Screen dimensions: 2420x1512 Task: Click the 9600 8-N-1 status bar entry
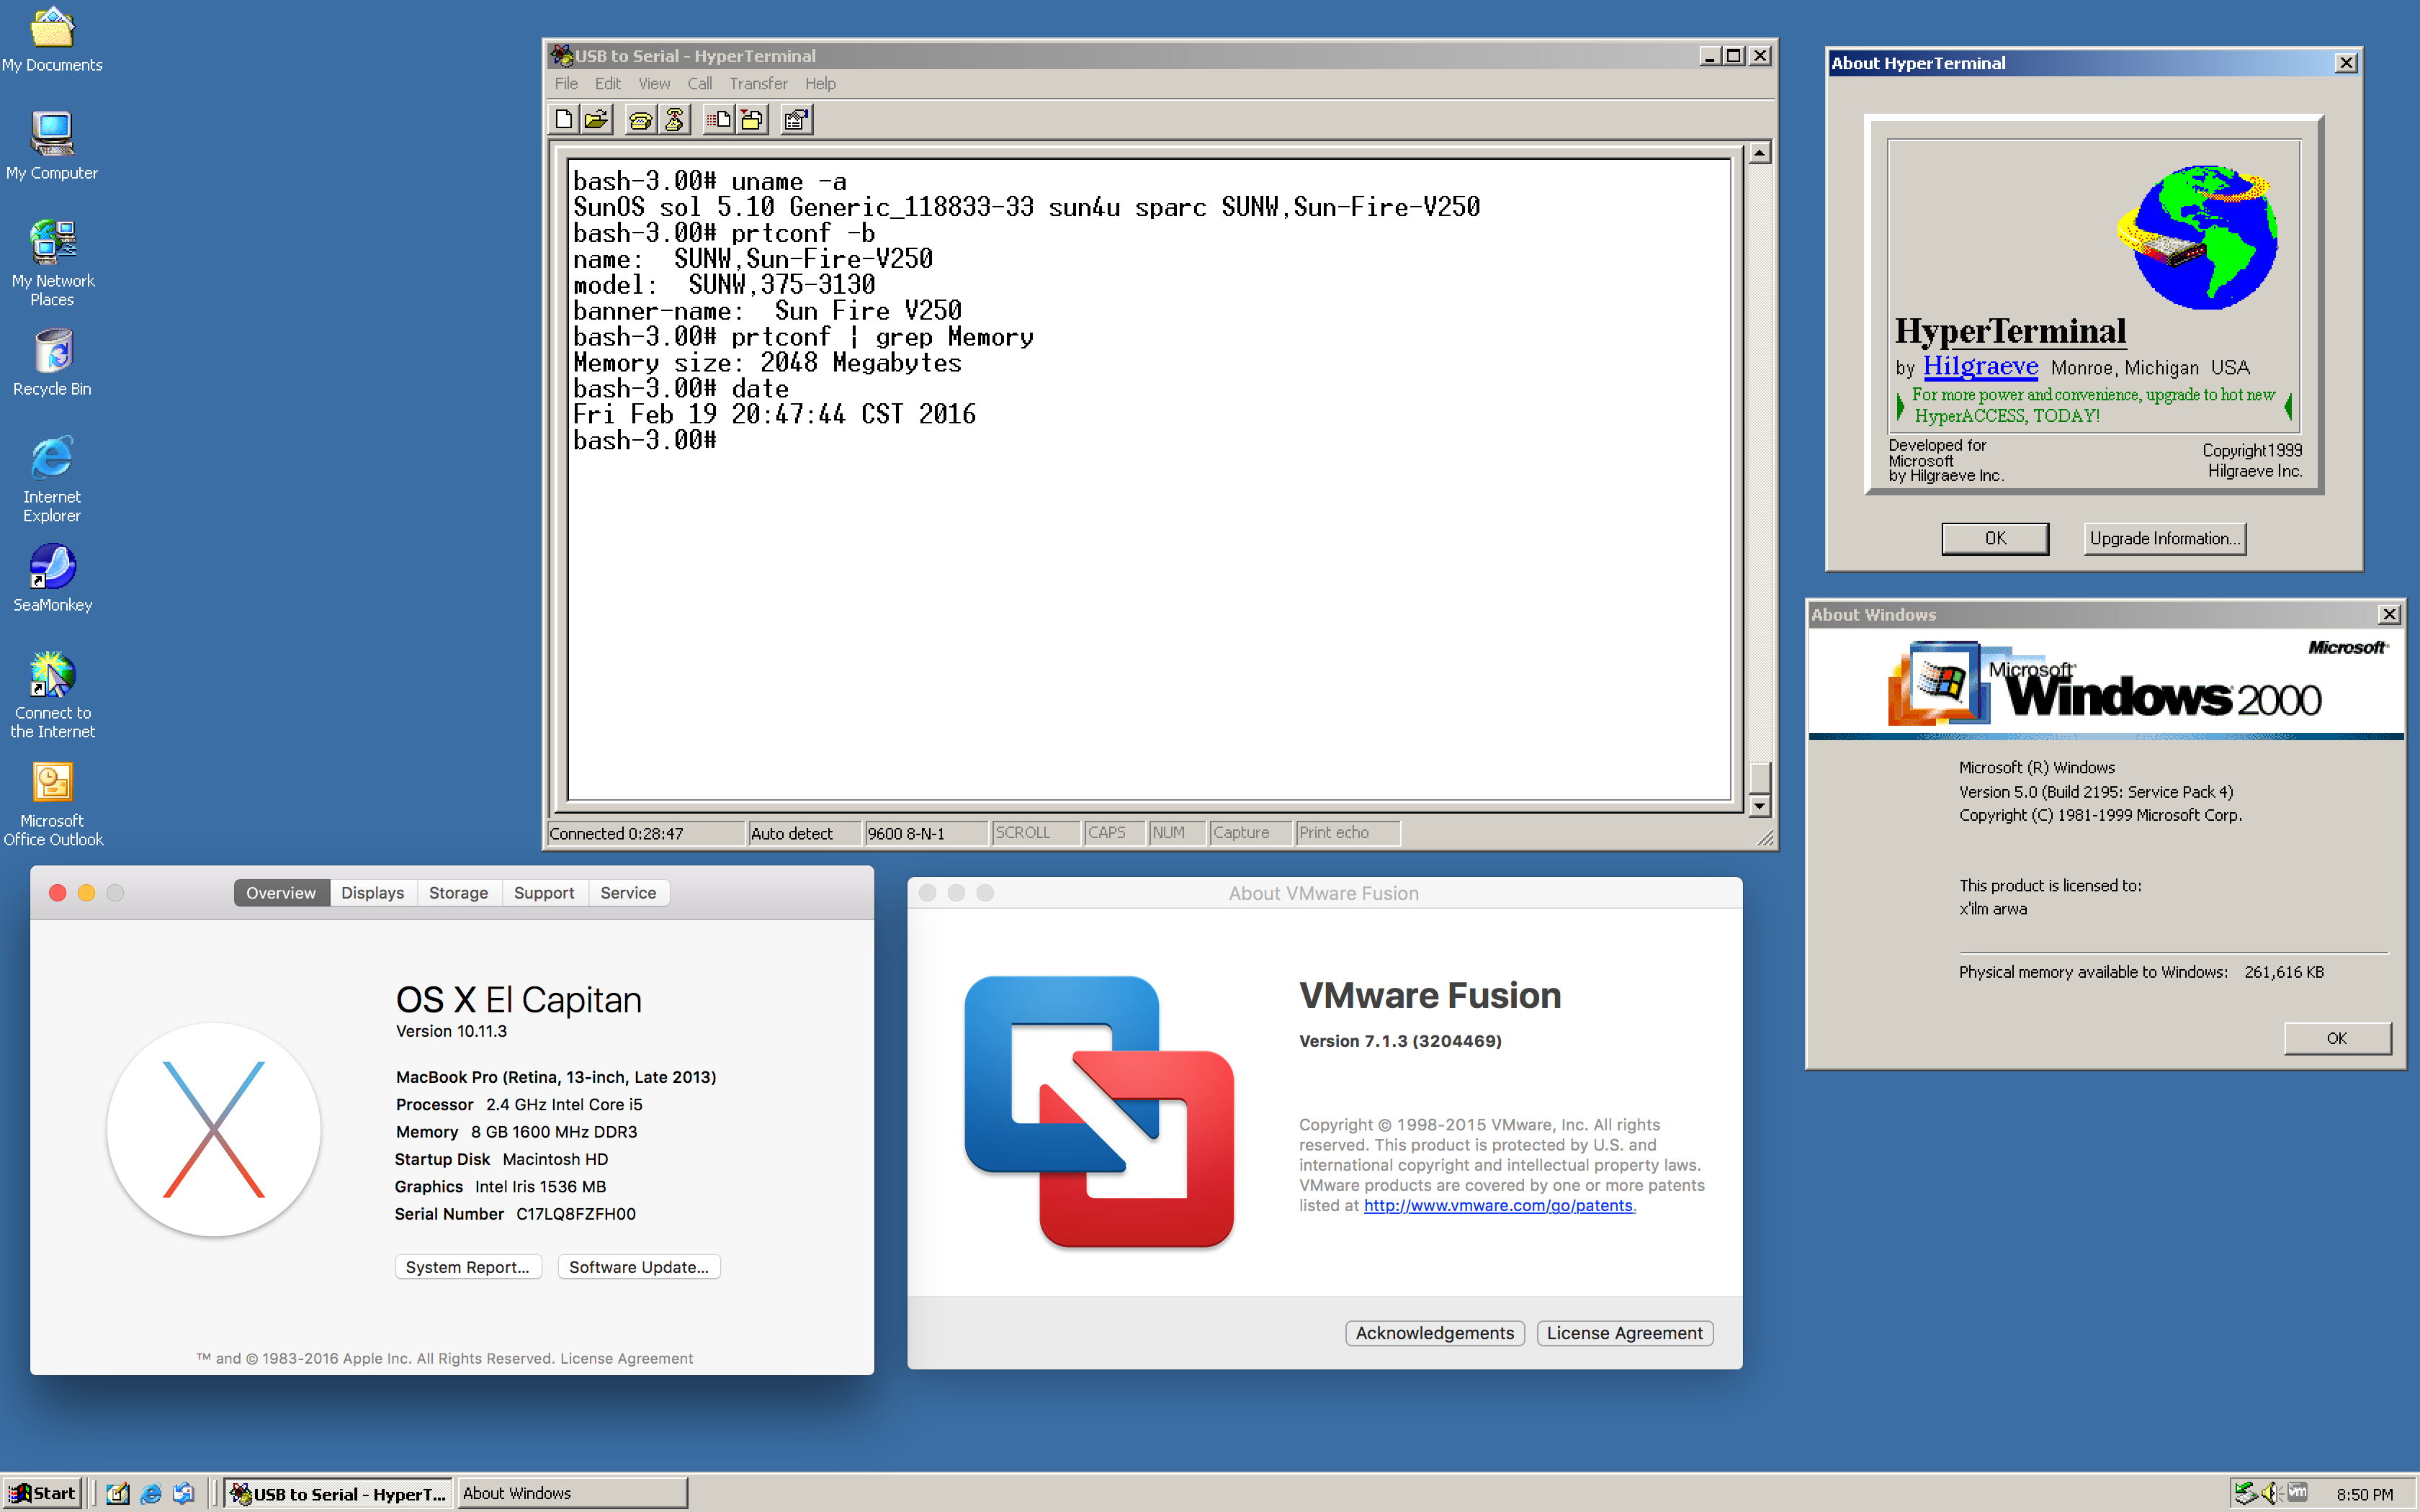tap(926, 833)
